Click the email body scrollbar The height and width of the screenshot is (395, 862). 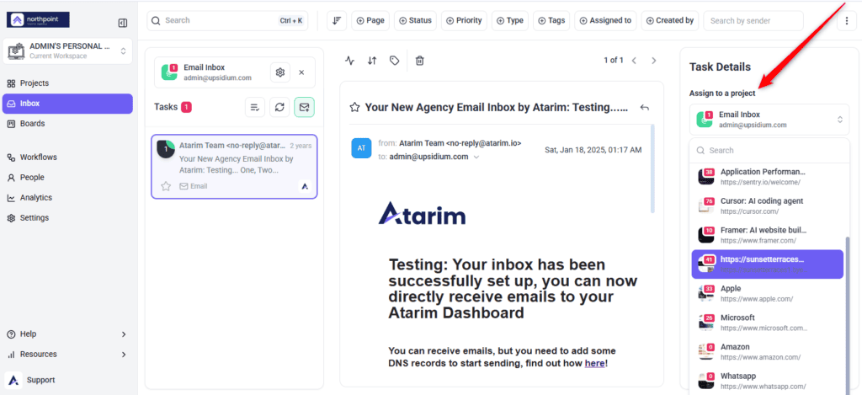652,168
